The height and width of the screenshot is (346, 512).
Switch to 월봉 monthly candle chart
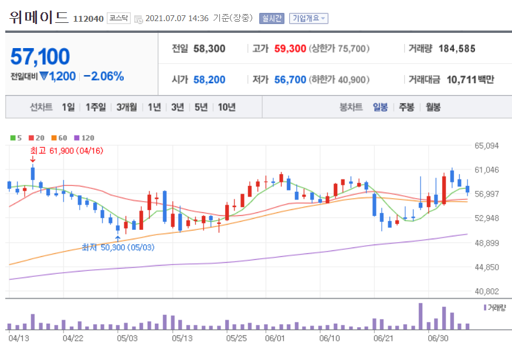433,107
